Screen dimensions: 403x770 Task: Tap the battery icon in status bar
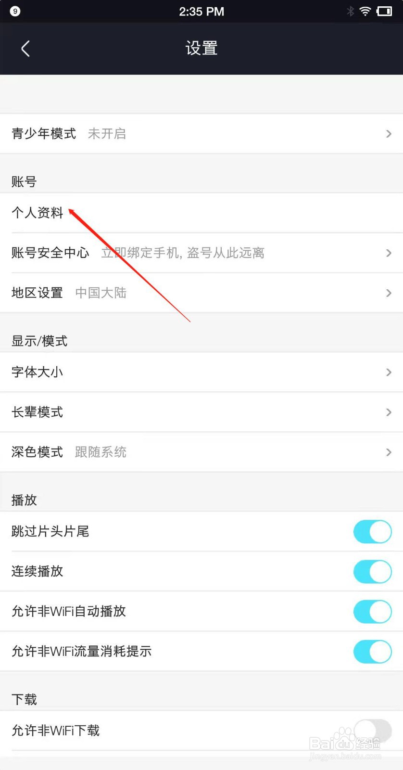point(385,11)
